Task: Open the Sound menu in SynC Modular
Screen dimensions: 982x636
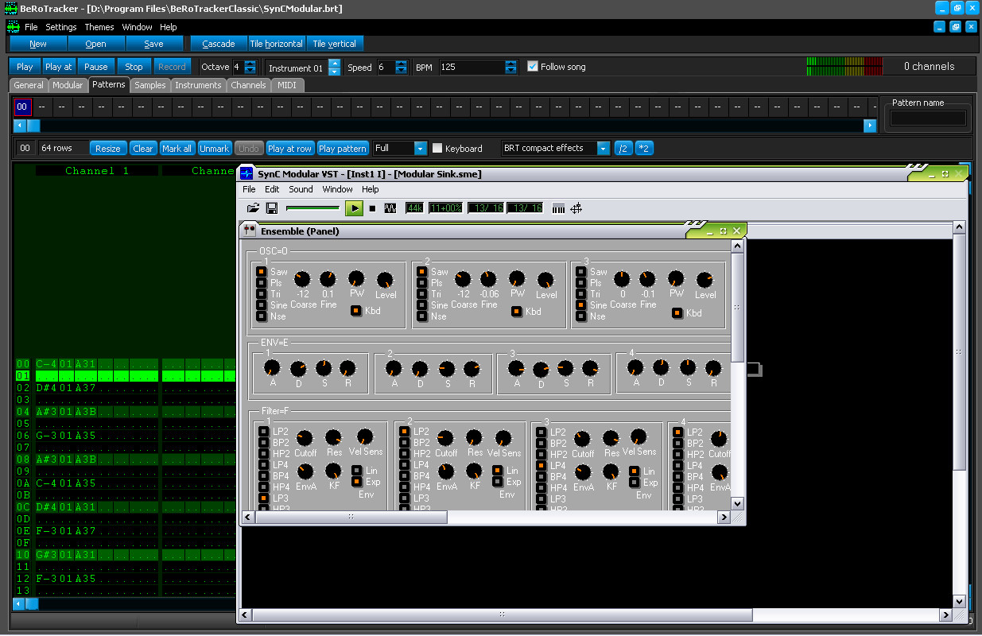Action: [x=301, y=190]
